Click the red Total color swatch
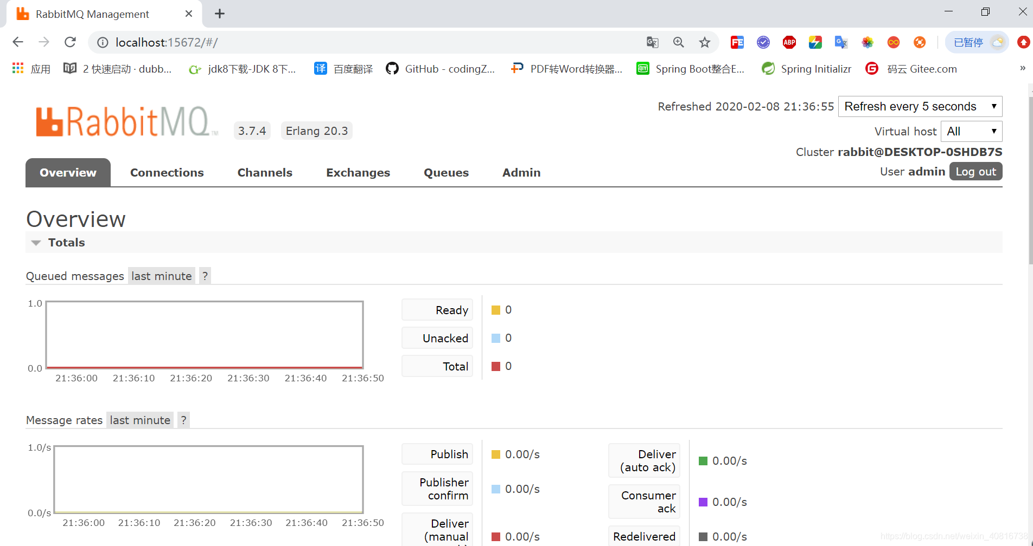The image size is (1033, 546). coord(495,367)
